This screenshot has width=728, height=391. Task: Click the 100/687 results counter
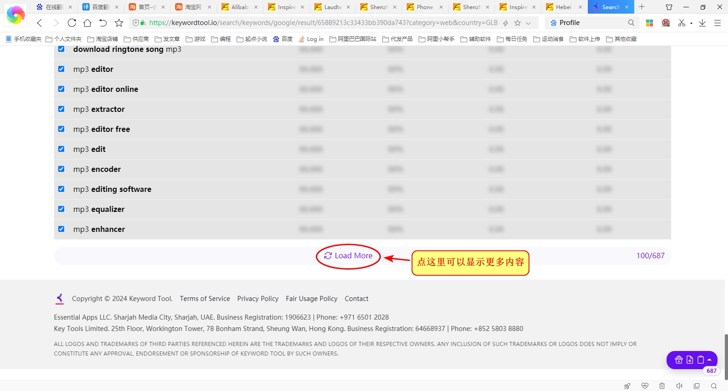650,256
